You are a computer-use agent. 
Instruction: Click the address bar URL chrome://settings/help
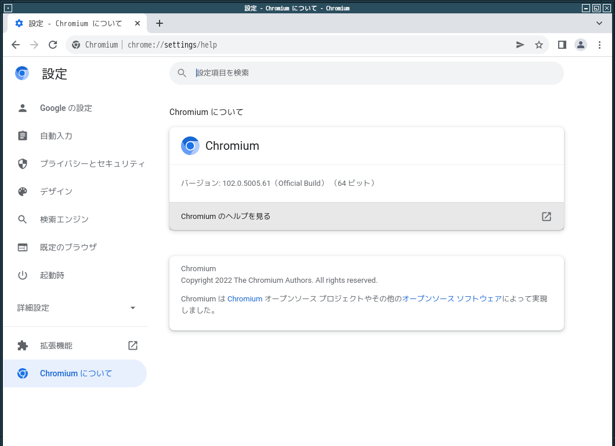tap(172, 45)
